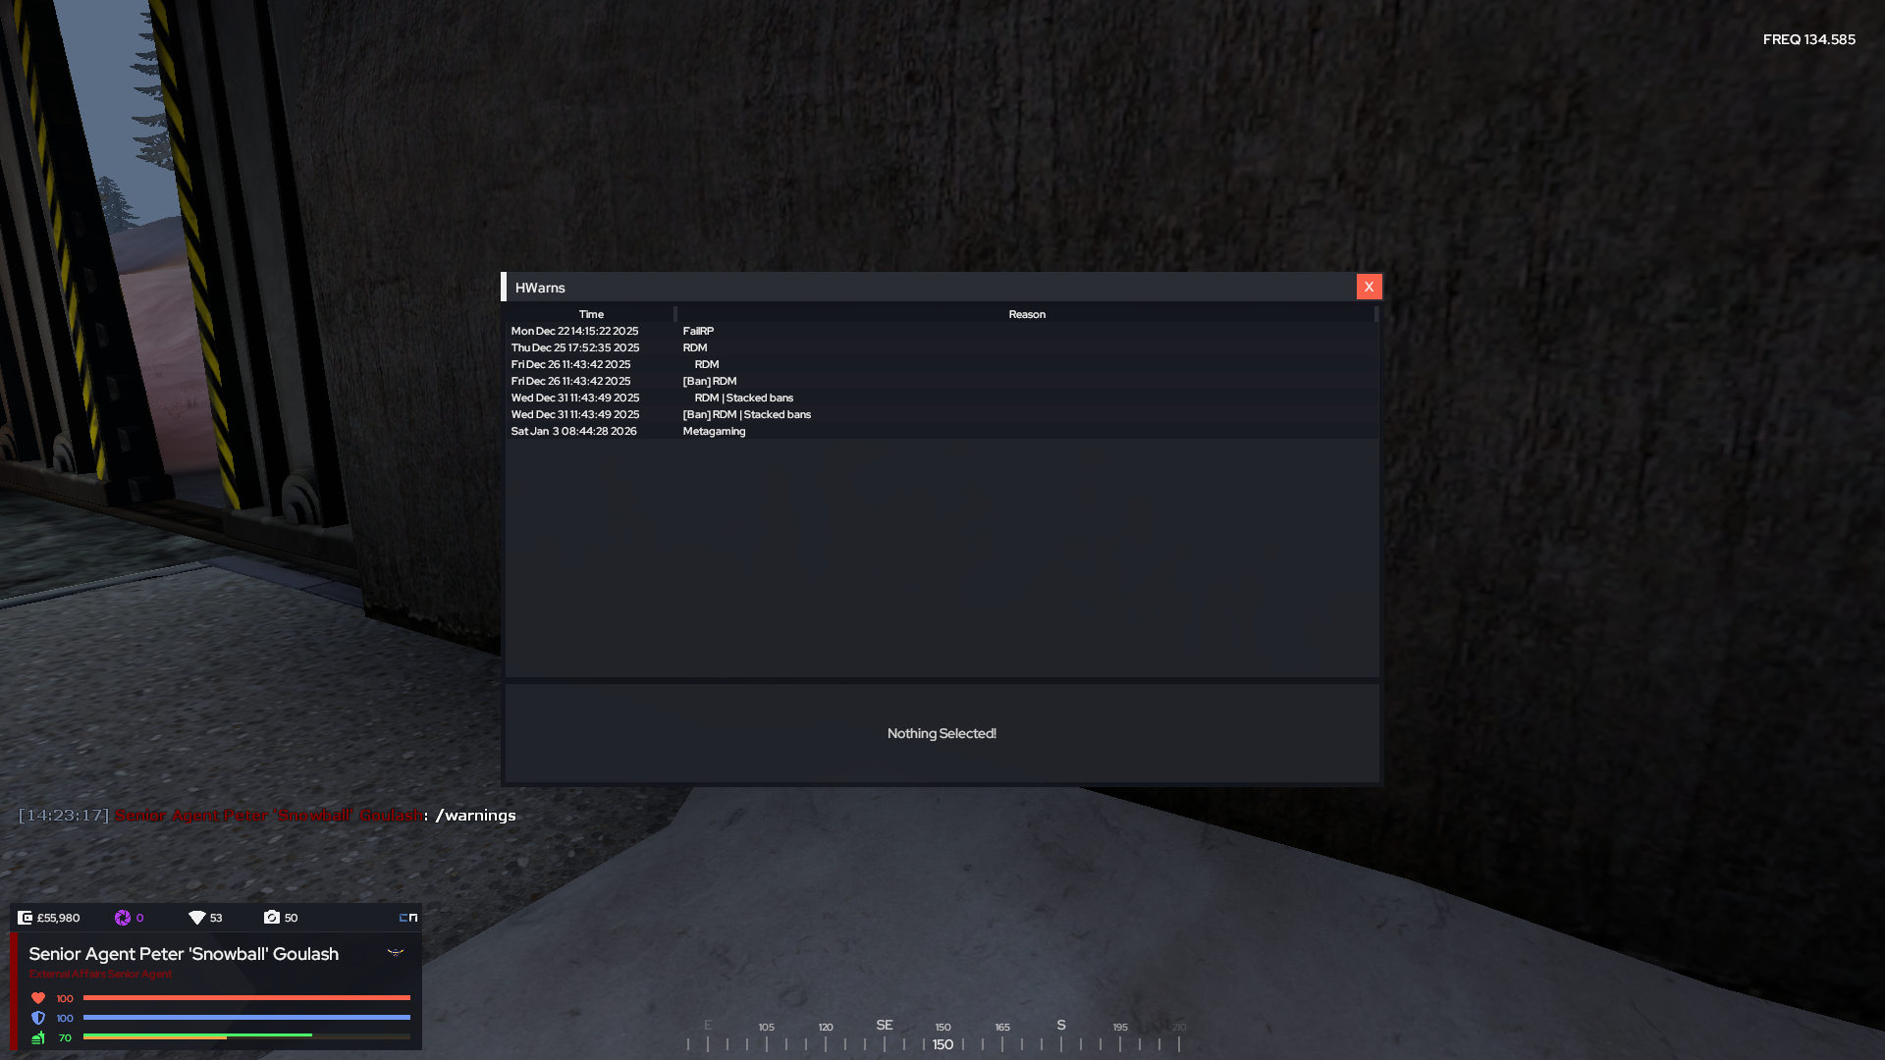This screenshot has width=1885, height=1060.
Task: Click the wallet money icon in HUD
Action: 25,918
